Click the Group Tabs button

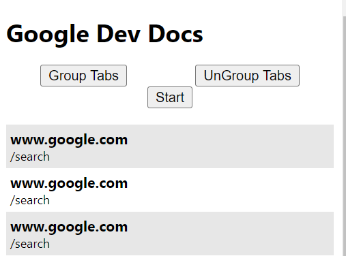(83, 76)
